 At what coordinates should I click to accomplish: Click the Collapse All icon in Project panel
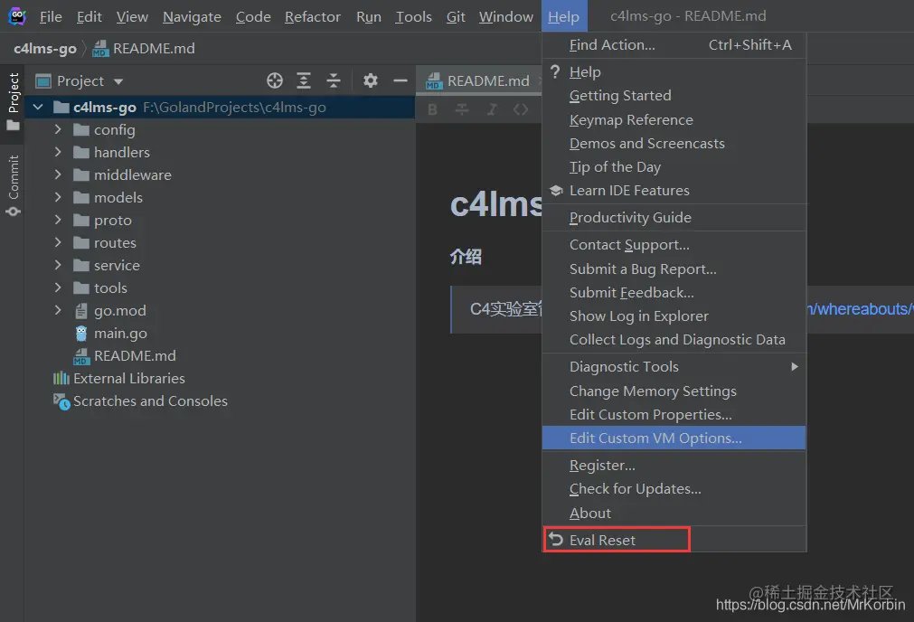[334, 80]
